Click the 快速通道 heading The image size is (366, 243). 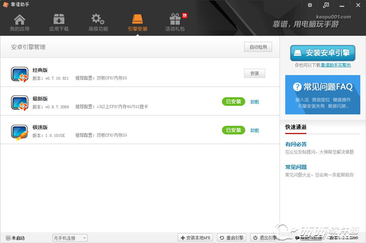point(296,127)
